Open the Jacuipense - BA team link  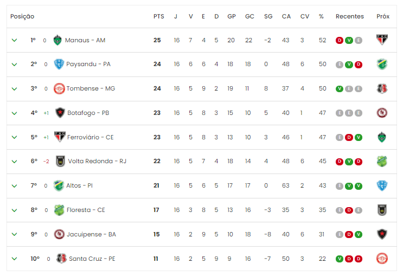tap(91, 234)
